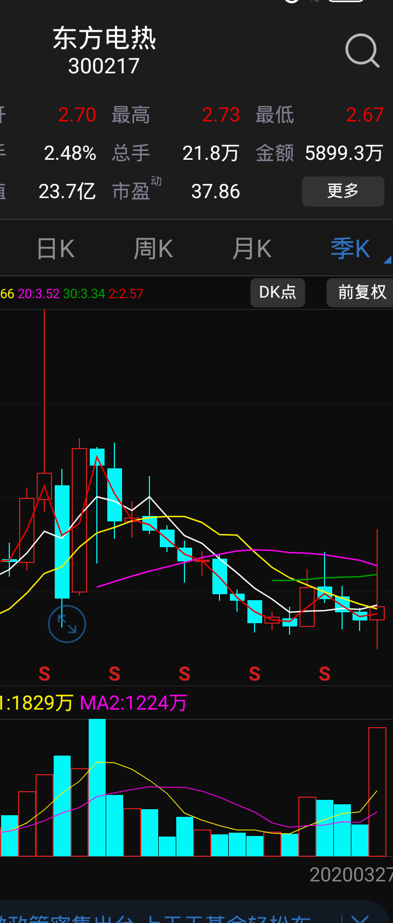Image resolution: width=393 pixels, height=923 pixels.
Task: Tap the 23.7亿 market value
Action: pyautogui.click(x=67, y=191)
